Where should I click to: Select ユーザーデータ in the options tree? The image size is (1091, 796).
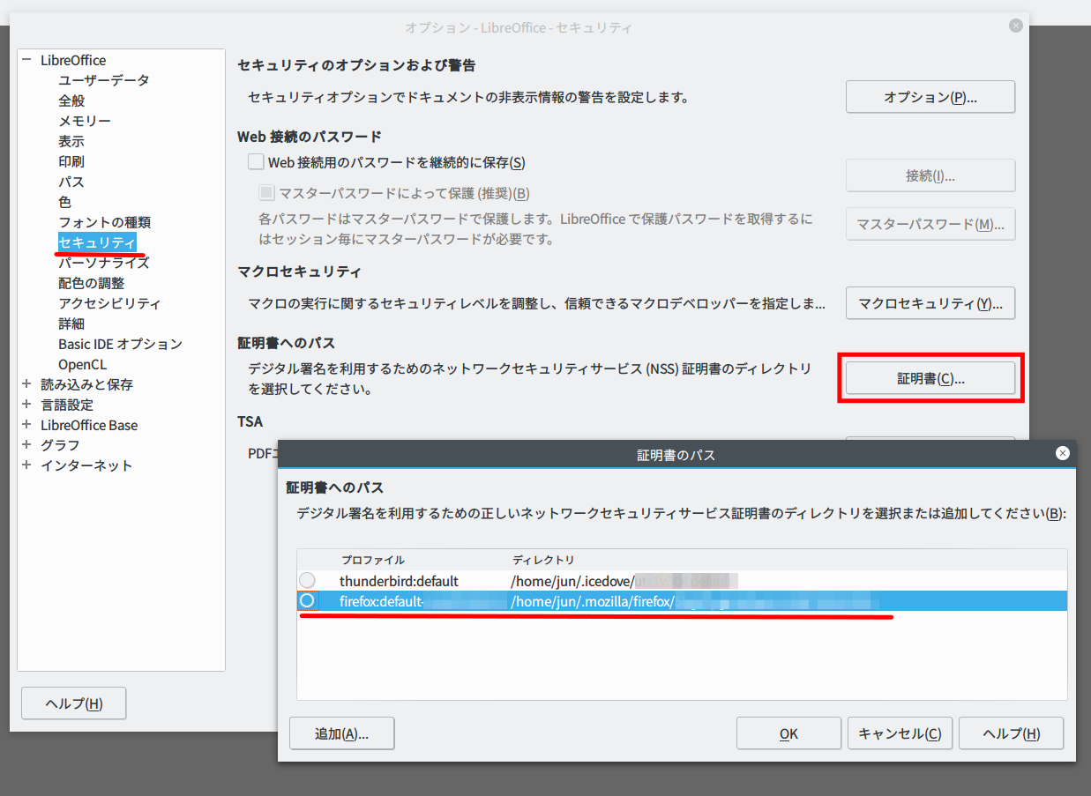(x=104, y=80)
